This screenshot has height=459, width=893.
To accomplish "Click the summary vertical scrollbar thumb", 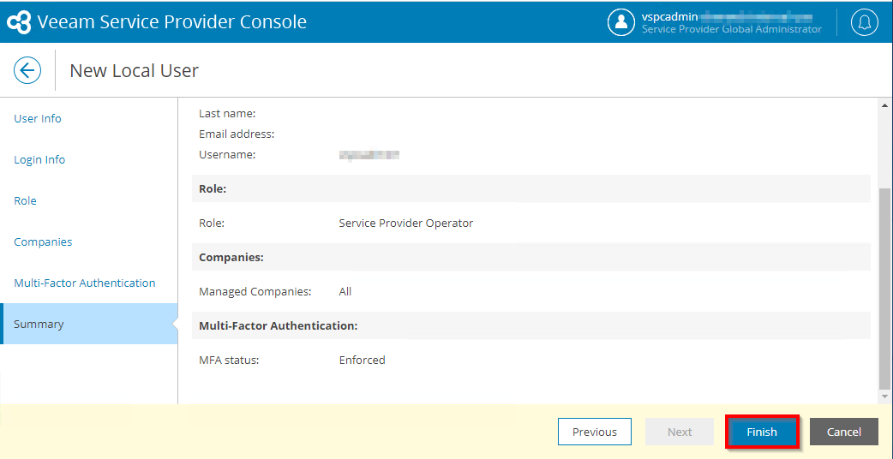I will (x=884, y=287).
